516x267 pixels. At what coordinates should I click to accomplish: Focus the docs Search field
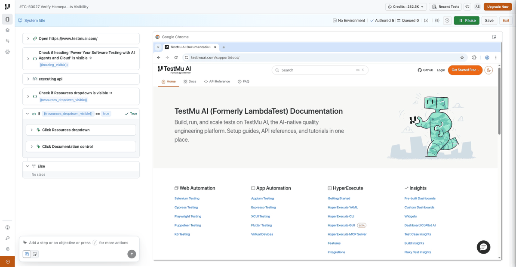coord(320,70)
